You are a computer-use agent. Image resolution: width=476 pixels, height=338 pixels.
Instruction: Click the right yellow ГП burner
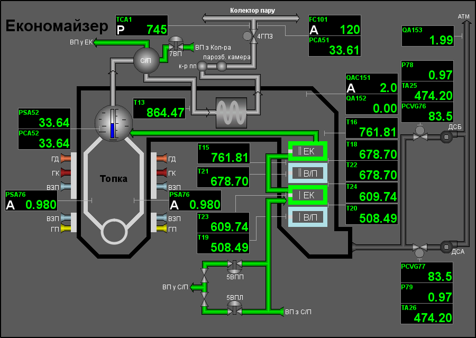pos(161,229)
